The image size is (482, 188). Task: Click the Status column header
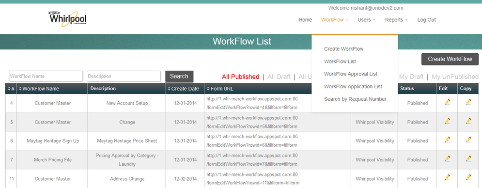tap(407, 89)
